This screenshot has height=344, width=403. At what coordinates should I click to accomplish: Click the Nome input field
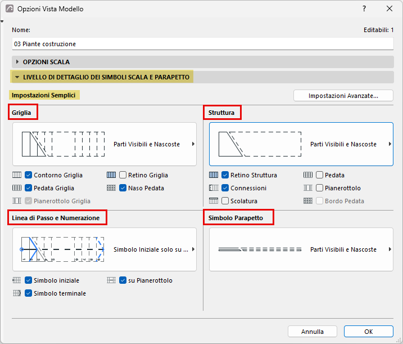203,44
